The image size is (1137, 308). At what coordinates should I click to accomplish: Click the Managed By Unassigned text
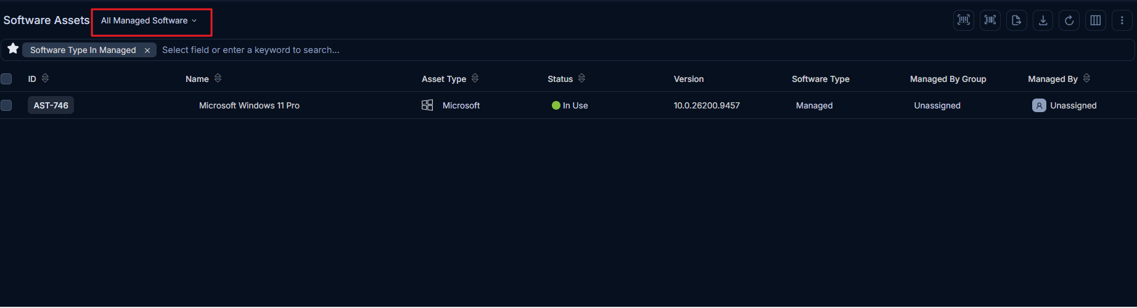(1073, 105)
